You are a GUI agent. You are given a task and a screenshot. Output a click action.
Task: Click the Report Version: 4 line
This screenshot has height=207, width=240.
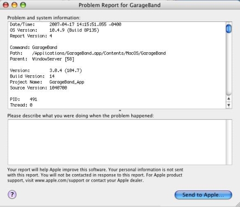31,36
